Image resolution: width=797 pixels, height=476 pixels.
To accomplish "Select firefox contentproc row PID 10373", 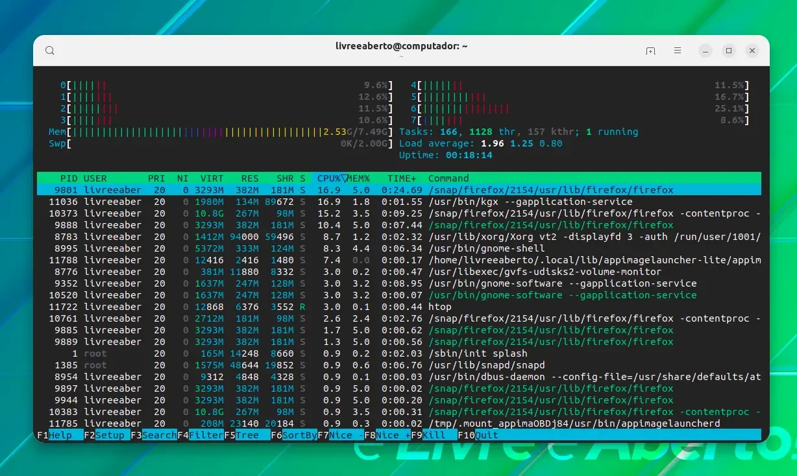I will [x=399, y=213].
